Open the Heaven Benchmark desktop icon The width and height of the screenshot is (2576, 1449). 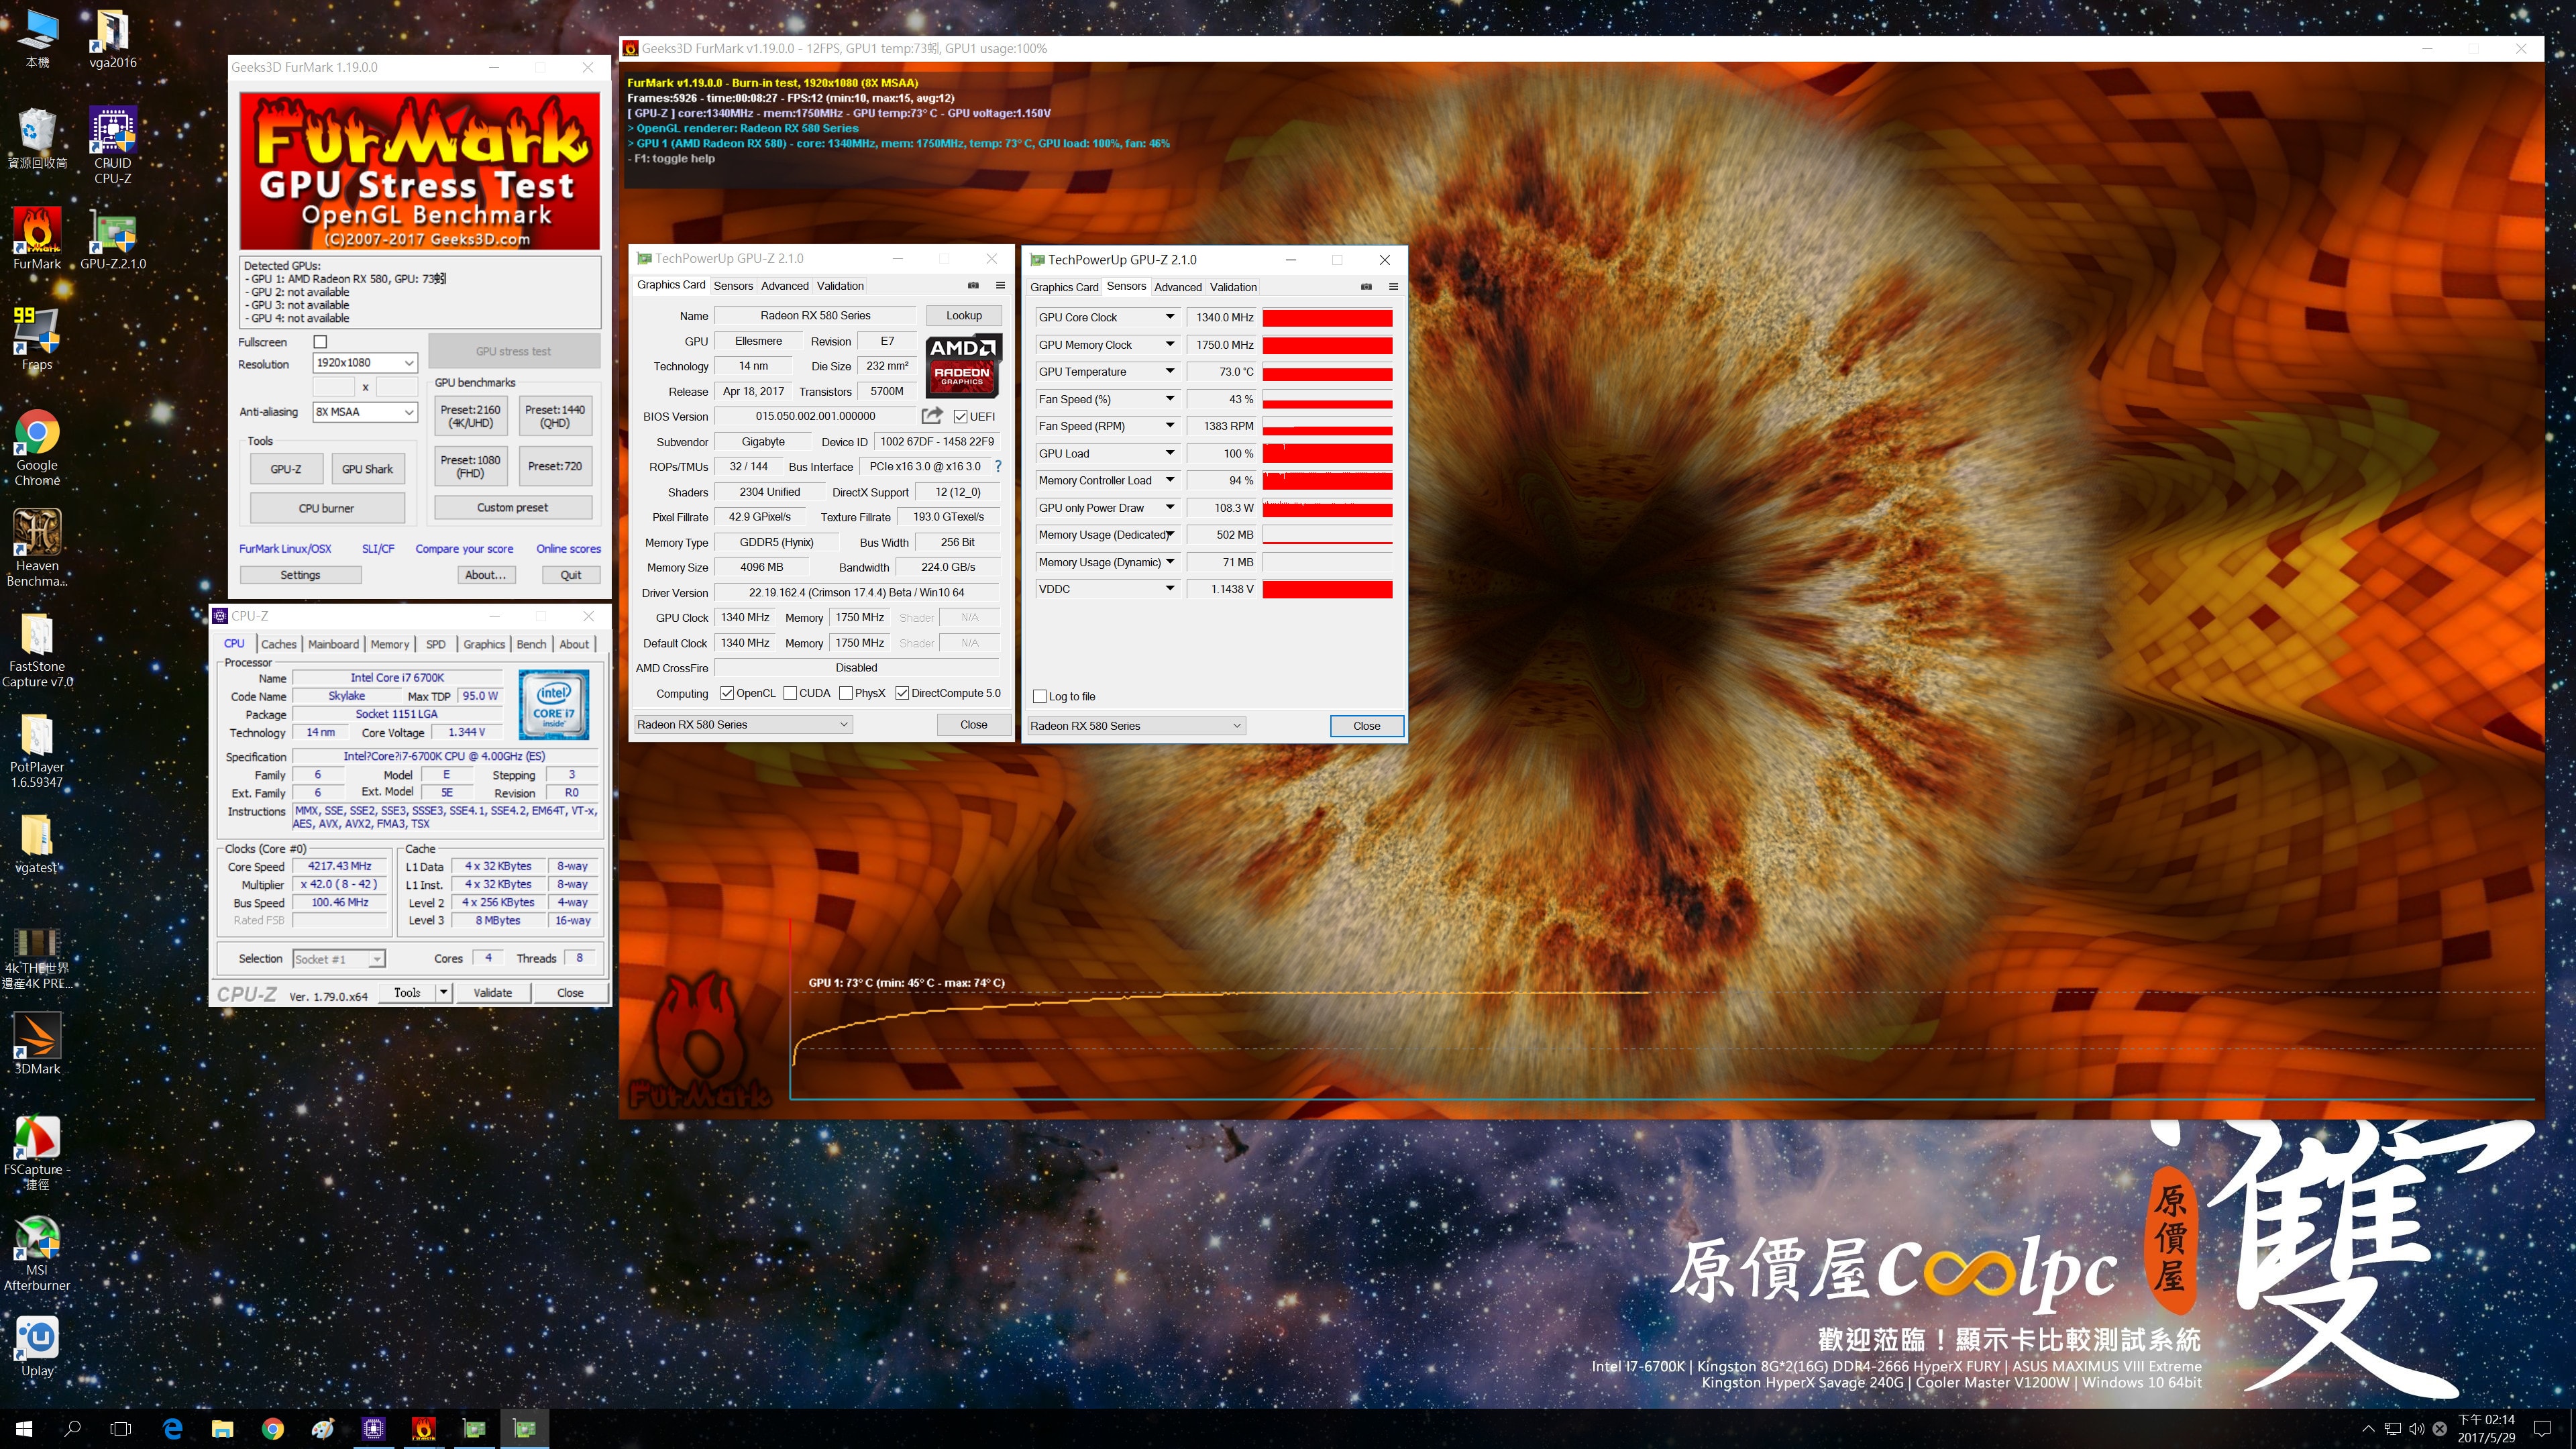(x=37, y=547)
